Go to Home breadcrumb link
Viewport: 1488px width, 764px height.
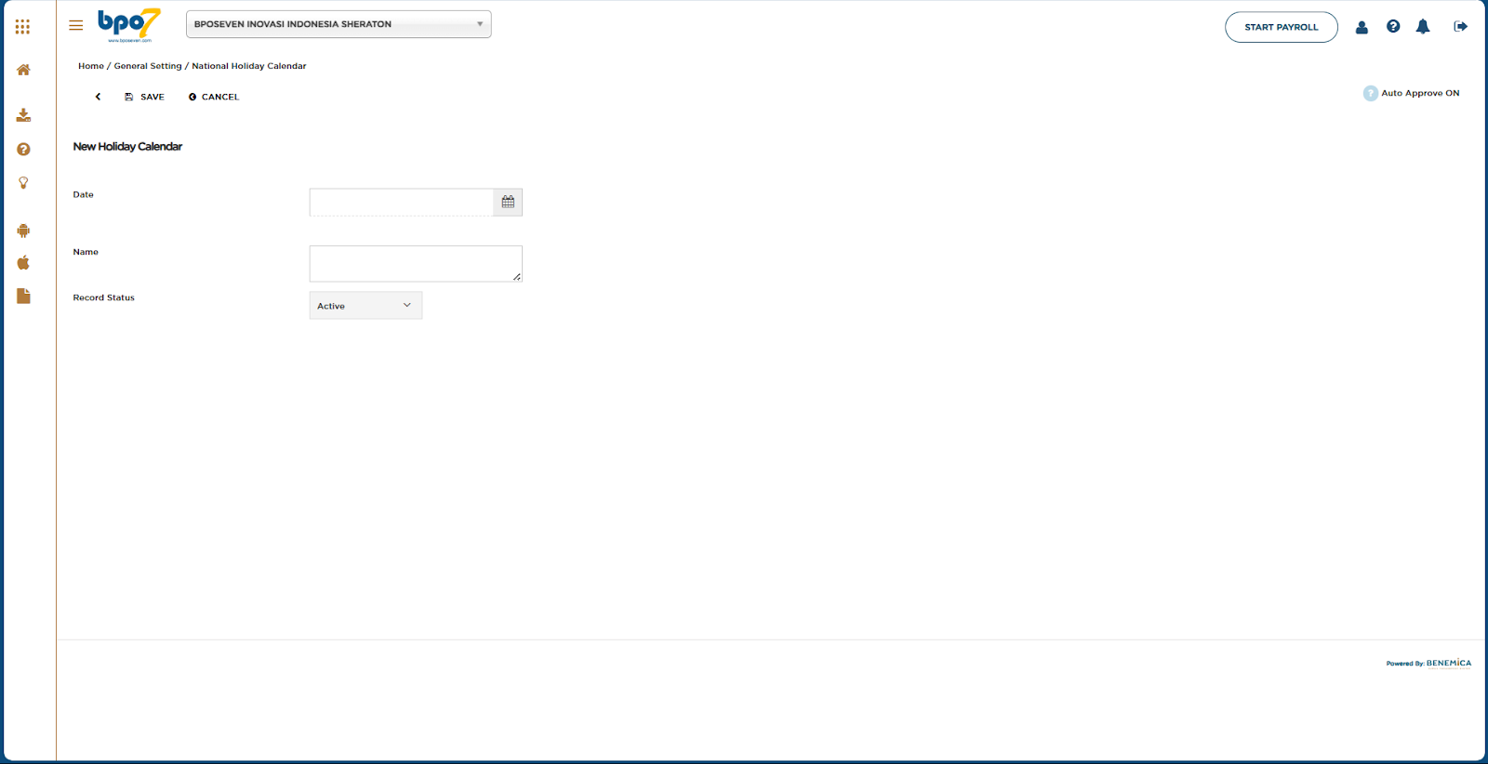point(91,66)
